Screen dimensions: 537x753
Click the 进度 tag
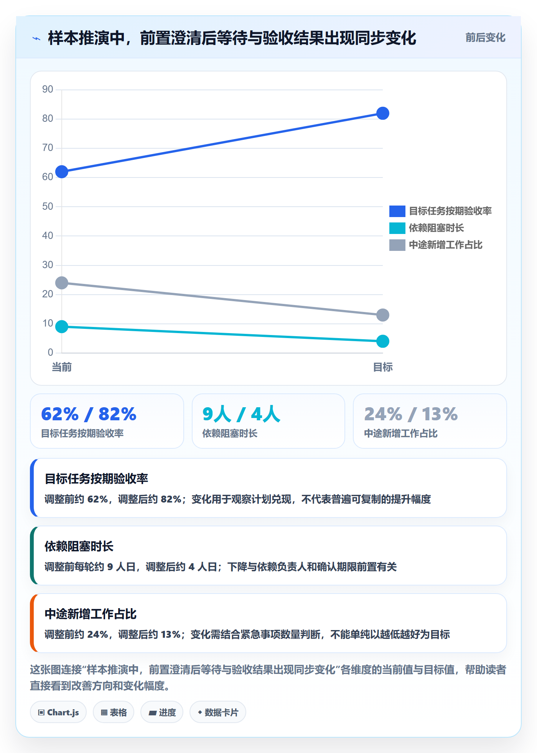point(162,712)
